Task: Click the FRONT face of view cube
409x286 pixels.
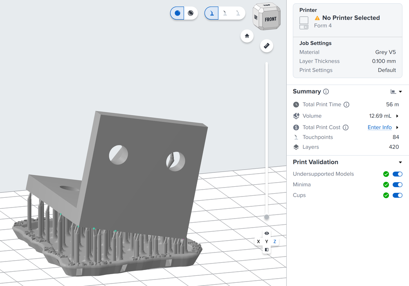Action: coord(270,19)
